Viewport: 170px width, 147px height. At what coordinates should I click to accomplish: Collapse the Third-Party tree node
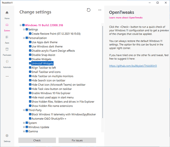pyautogui.click(x=24, y=110)
